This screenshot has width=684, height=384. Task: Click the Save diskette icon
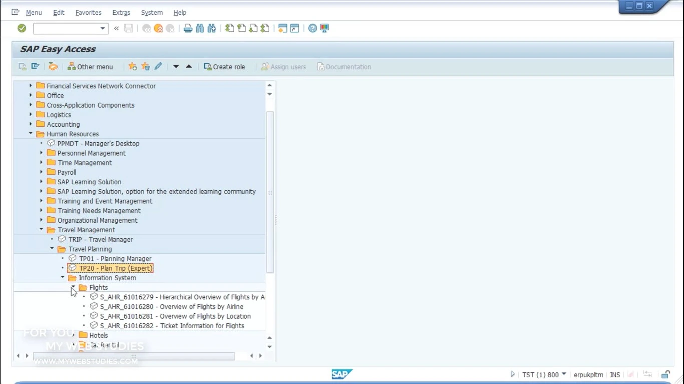(x=129, y=28)
